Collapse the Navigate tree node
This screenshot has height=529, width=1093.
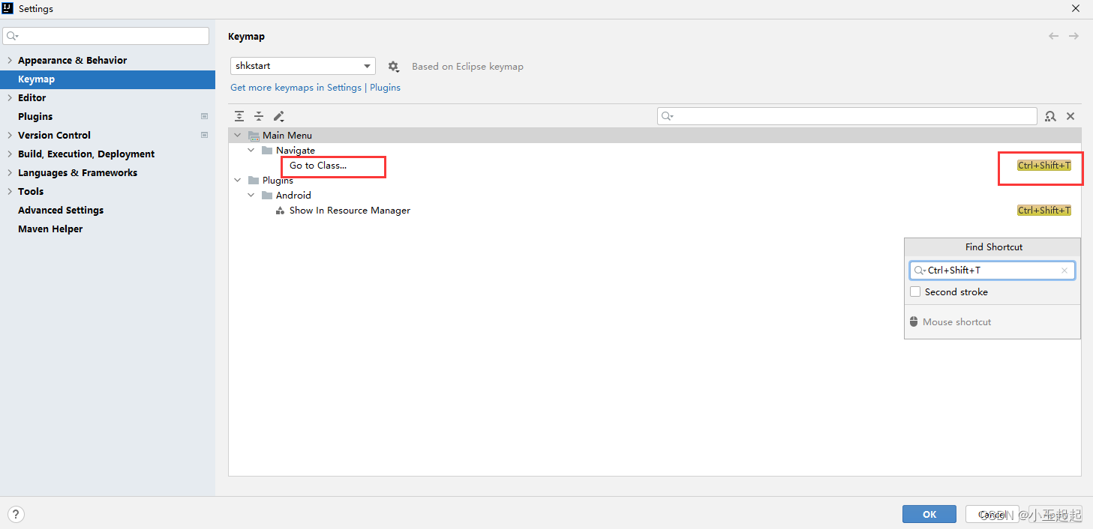pos(251,151)
